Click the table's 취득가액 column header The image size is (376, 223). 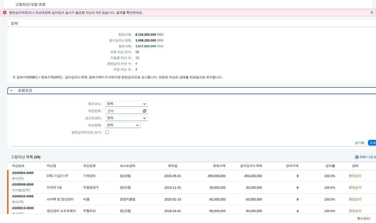tap(219, 166)
